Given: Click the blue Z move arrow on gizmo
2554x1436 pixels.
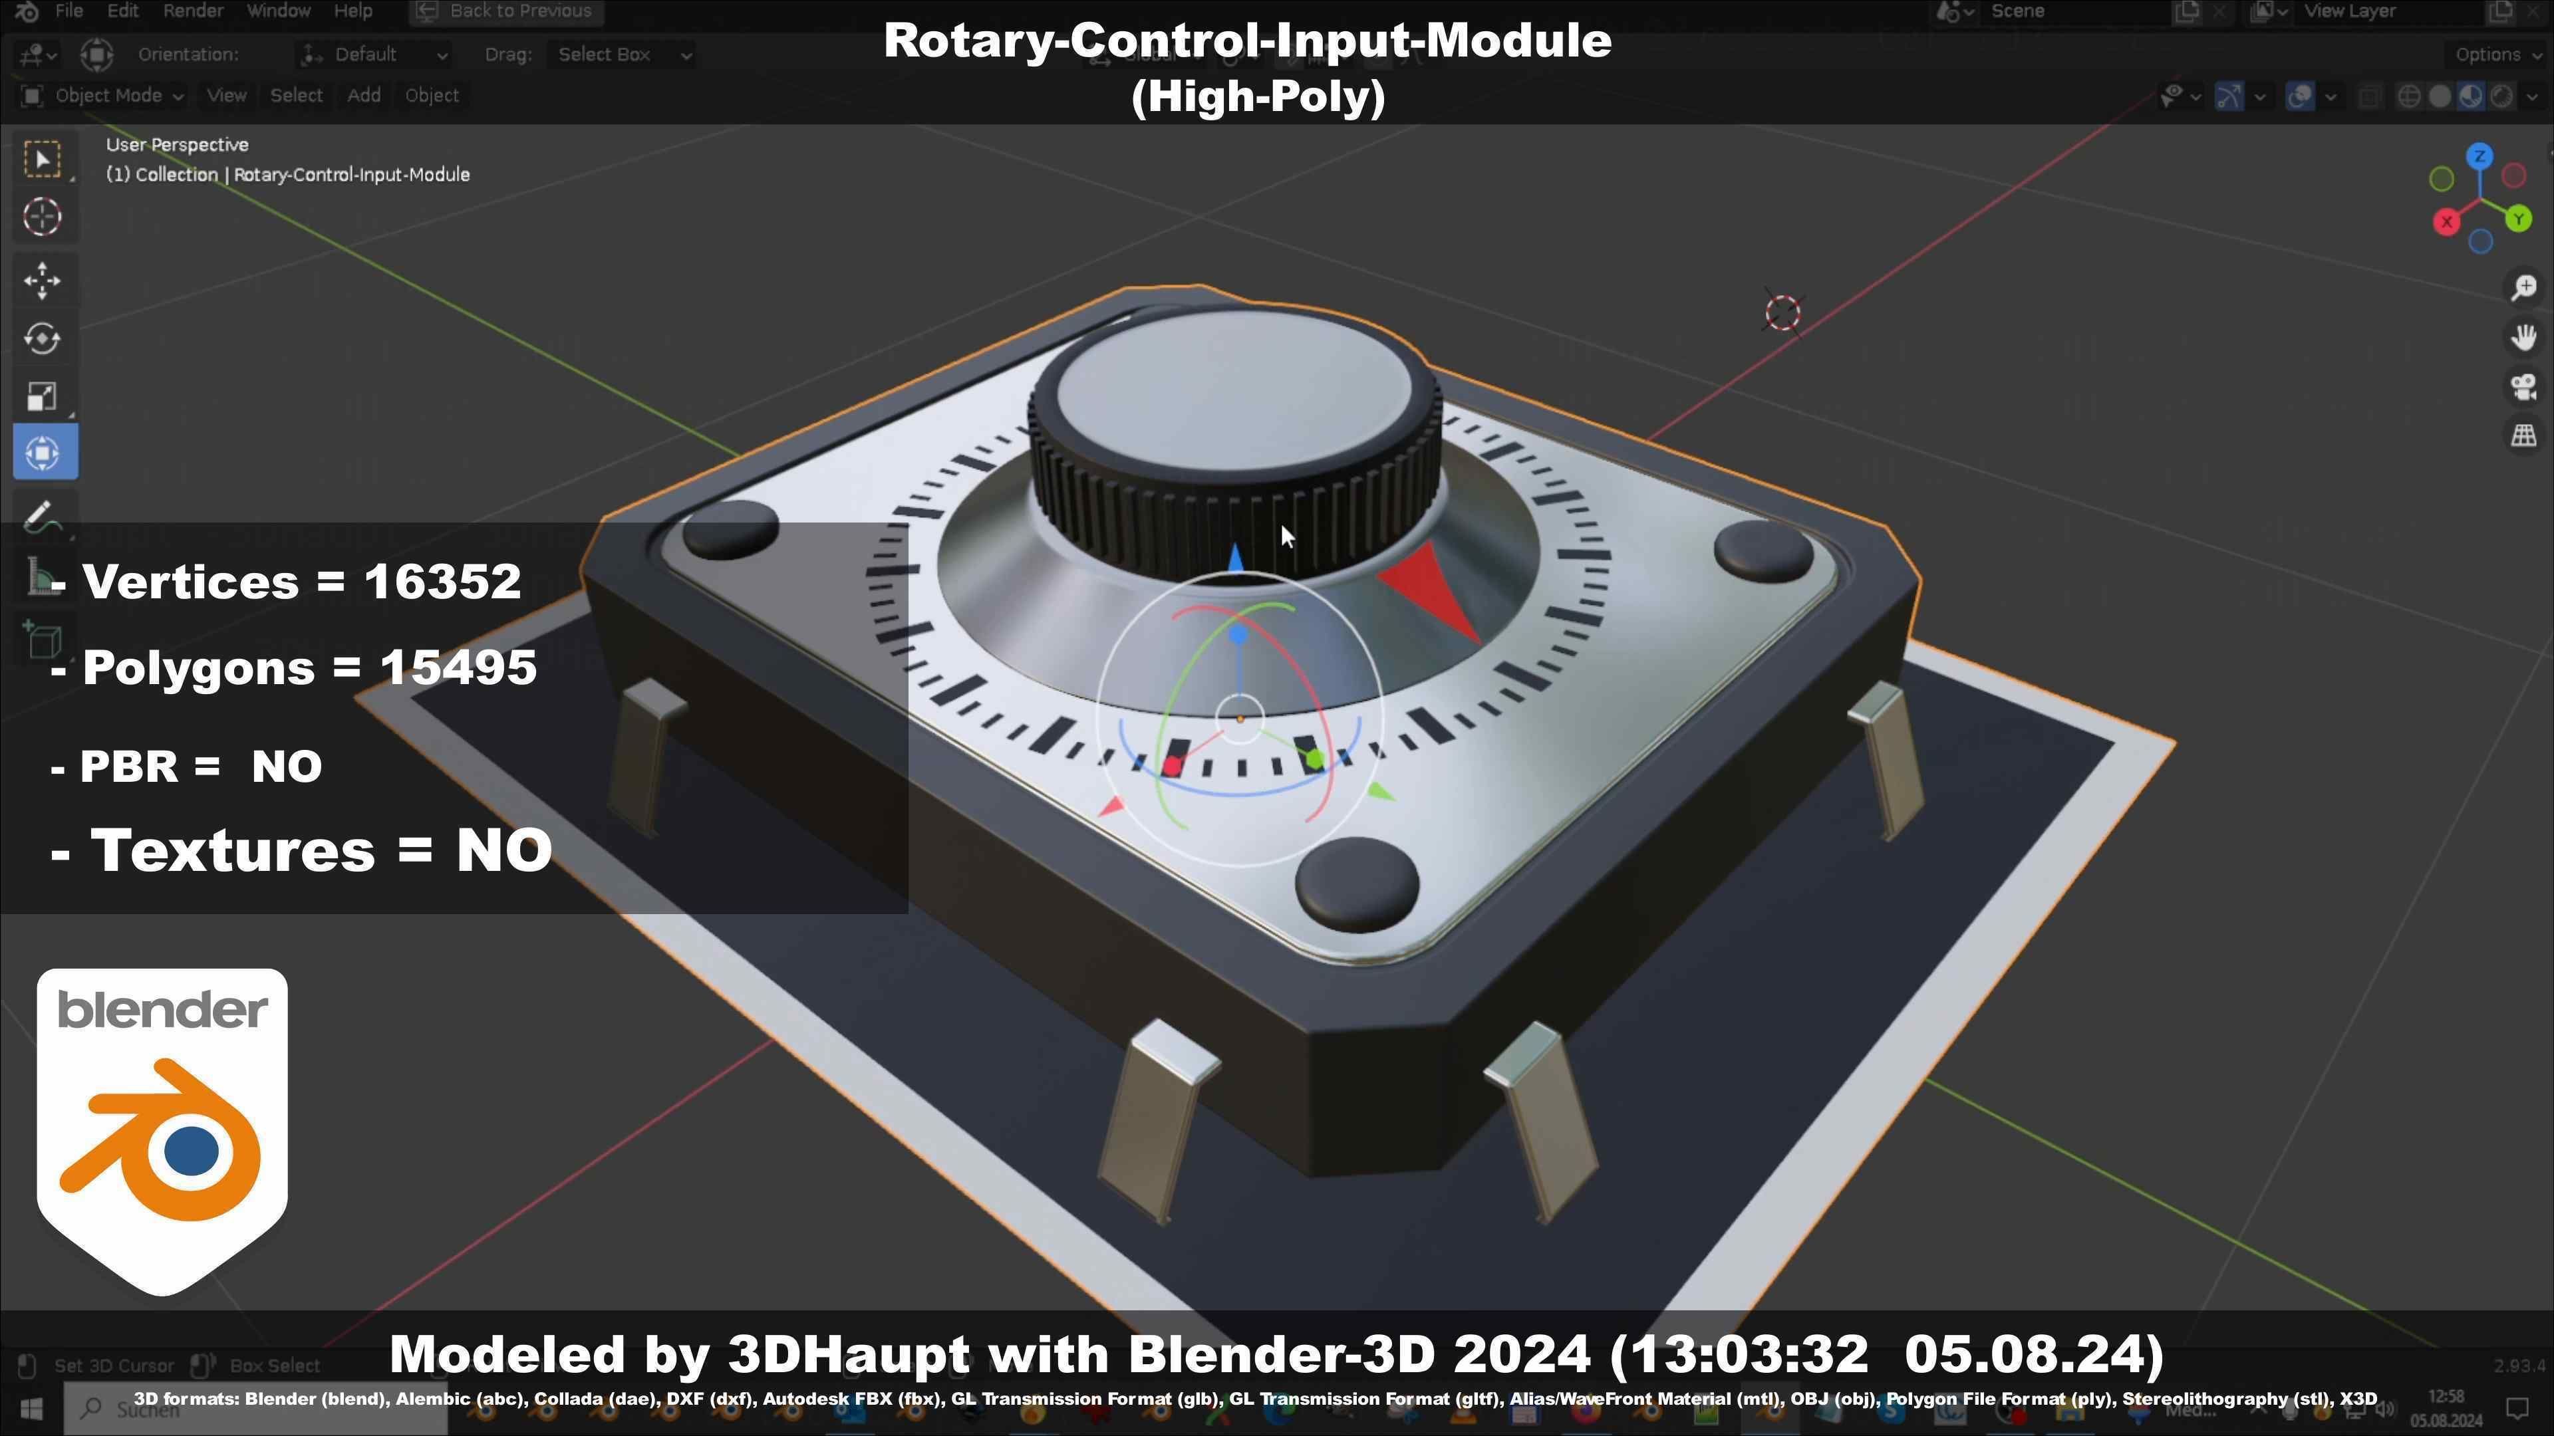Looking at the screenshot, I should 1235,557.
